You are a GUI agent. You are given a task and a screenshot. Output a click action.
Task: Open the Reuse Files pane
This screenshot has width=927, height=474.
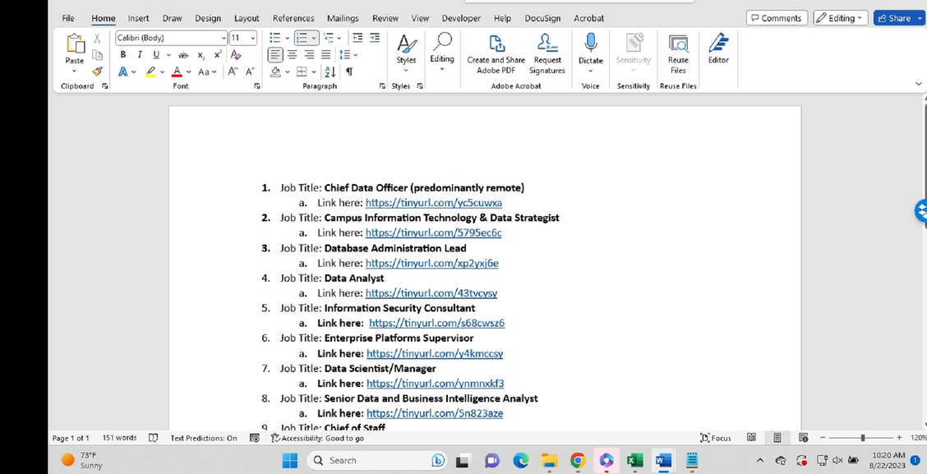coord(678,53)
